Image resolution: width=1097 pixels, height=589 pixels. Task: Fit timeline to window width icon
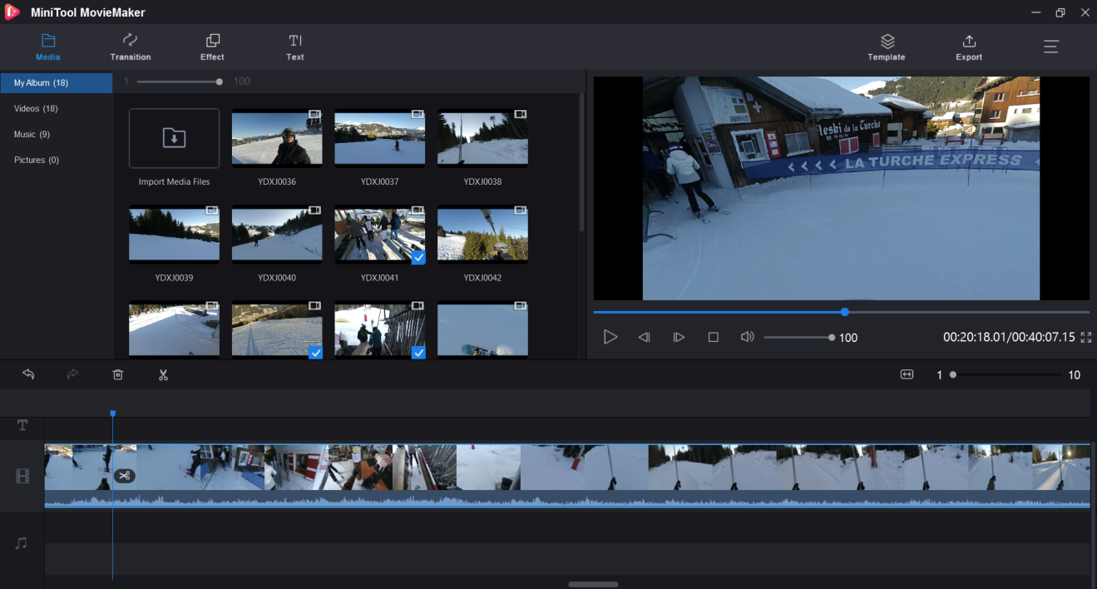[x=907, y=374]
